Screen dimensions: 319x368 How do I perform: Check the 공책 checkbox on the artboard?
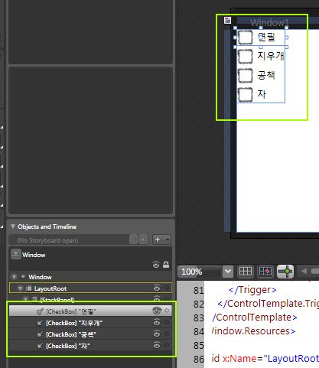click(x=245, y=75)
